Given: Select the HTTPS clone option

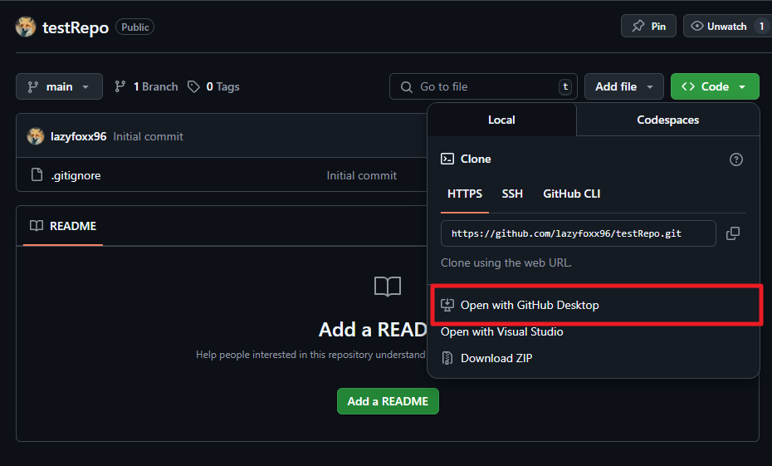Looking at the screenshot, I should click(464, 194).
